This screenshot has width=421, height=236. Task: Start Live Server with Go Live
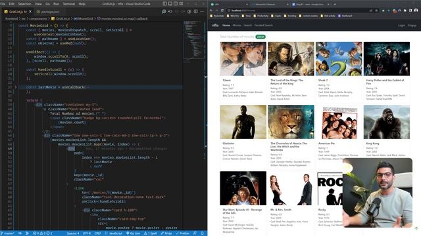tap(133, 233)
